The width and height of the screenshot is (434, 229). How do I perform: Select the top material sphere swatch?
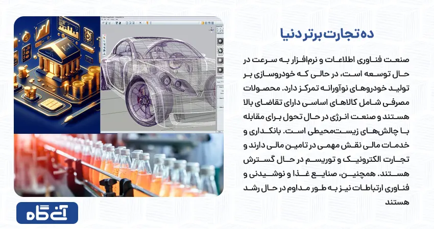pyautogui.click(x=219, y=41)
